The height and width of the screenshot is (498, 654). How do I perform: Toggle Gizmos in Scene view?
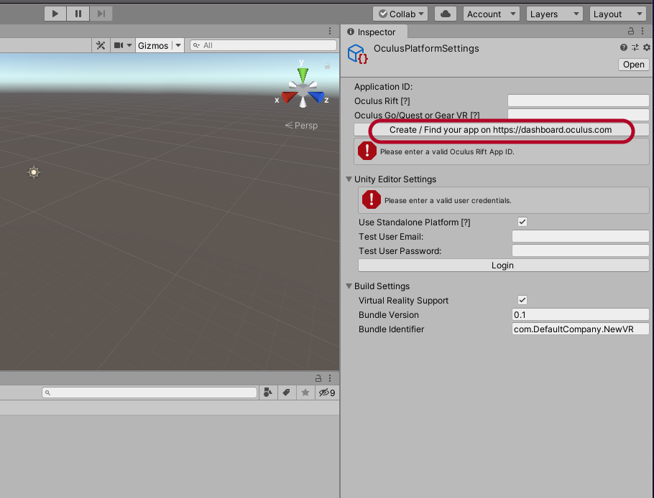pyautogui.click(x=153, y=45)
